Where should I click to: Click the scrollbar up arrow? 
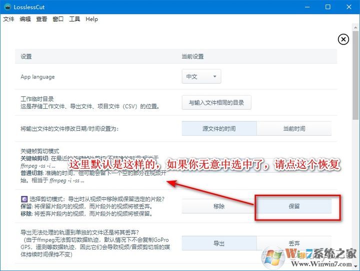[355, 27]
